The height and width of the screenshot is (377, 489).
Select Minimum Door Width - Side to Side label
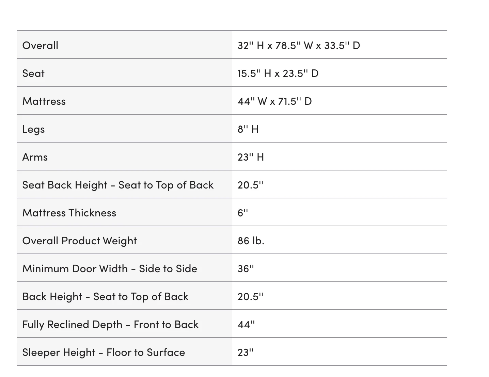[110, 268]
